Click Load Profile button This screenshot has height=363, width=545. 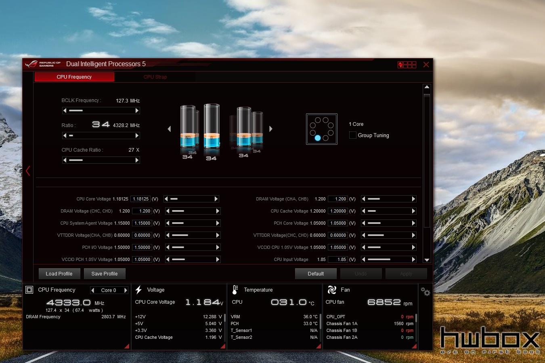[59, 273]
